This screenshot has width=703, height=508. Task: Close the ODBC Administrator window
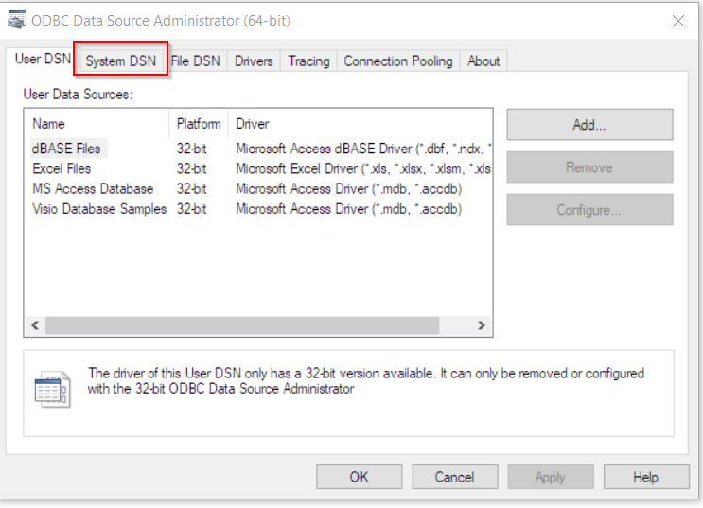tap(677, 21)
